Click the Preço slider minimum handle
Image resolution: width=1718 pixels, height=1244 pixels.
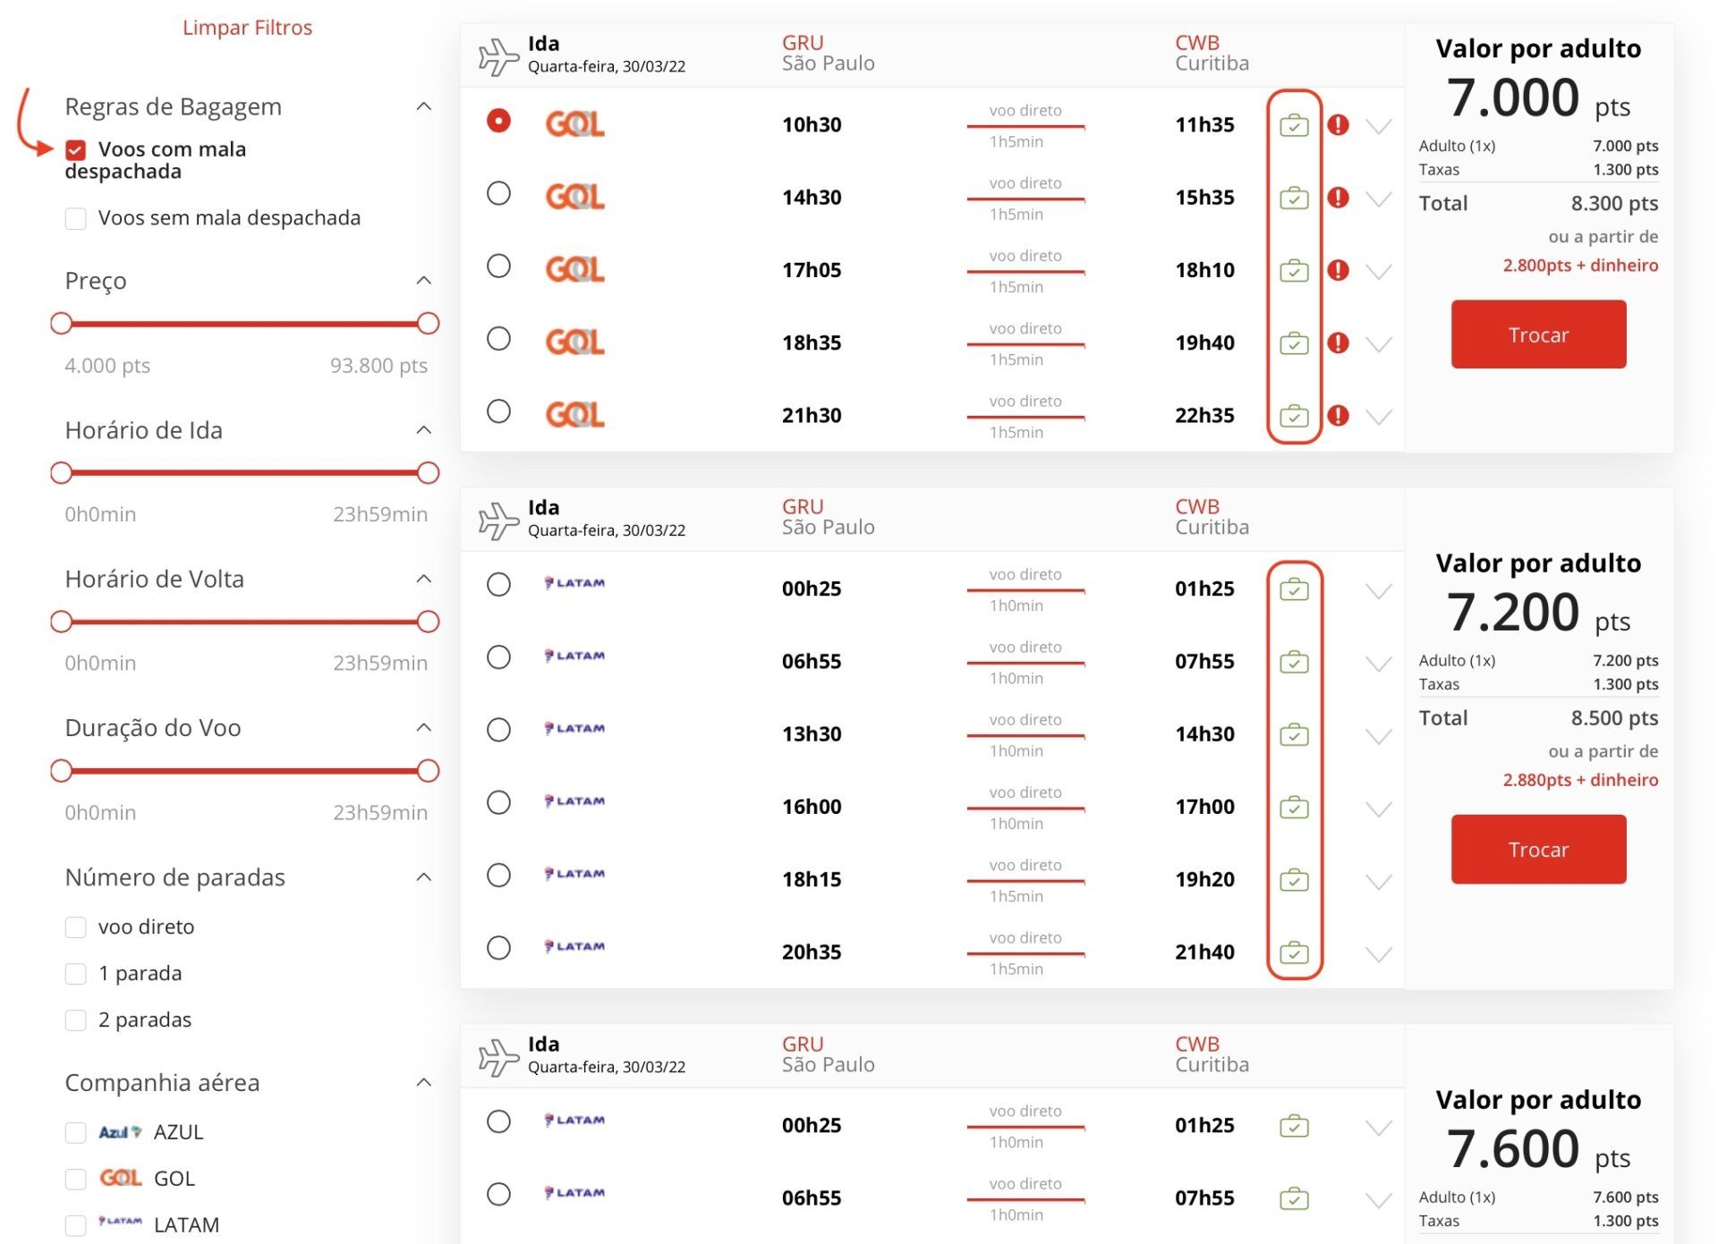point(61,324)
